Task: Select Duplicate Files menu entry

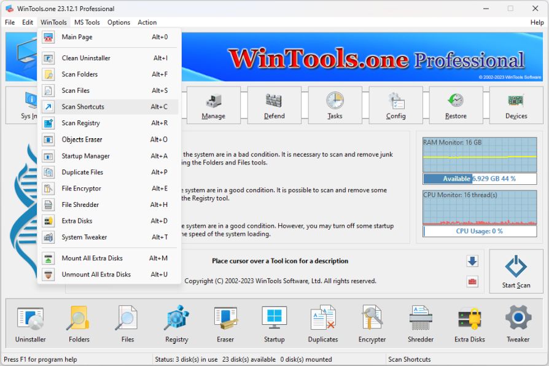Action: (x=109, y=172)
